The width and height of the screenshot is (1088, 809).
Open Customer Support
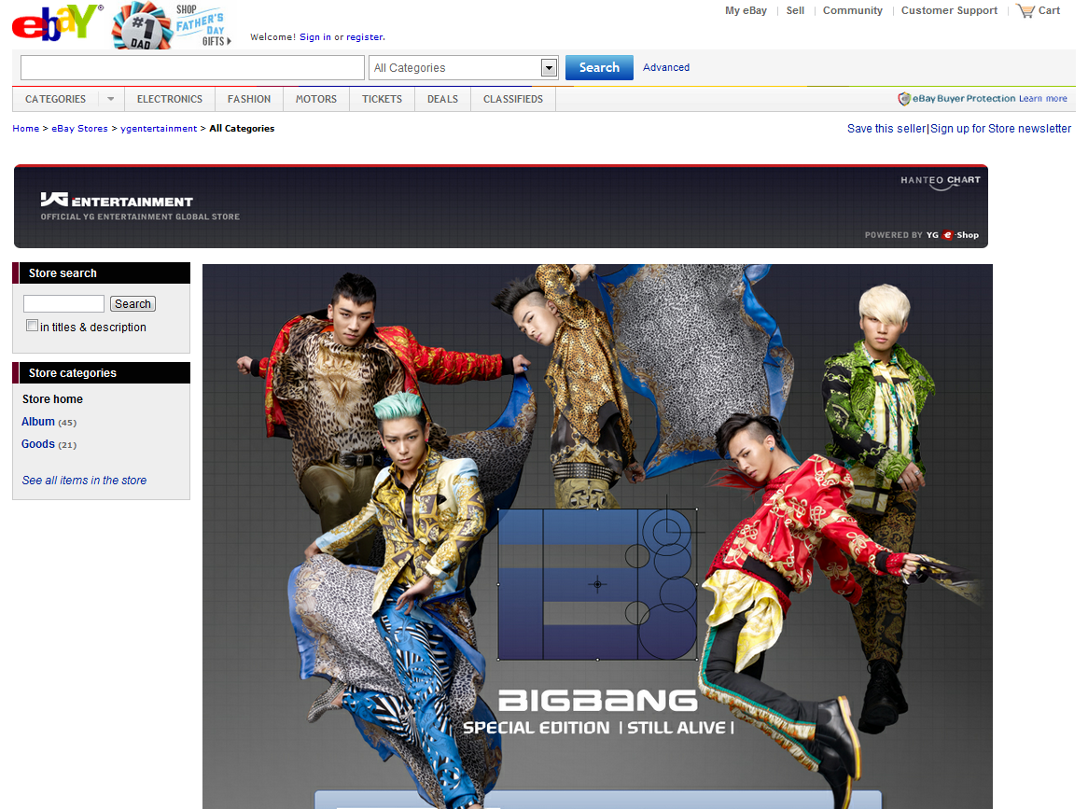pyautogui.click(x=949, y=10)
